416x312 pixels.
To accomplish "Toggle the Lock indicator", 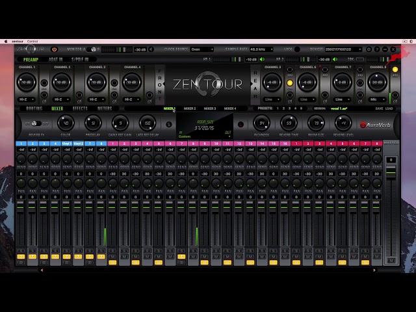I will coord(297,49).
